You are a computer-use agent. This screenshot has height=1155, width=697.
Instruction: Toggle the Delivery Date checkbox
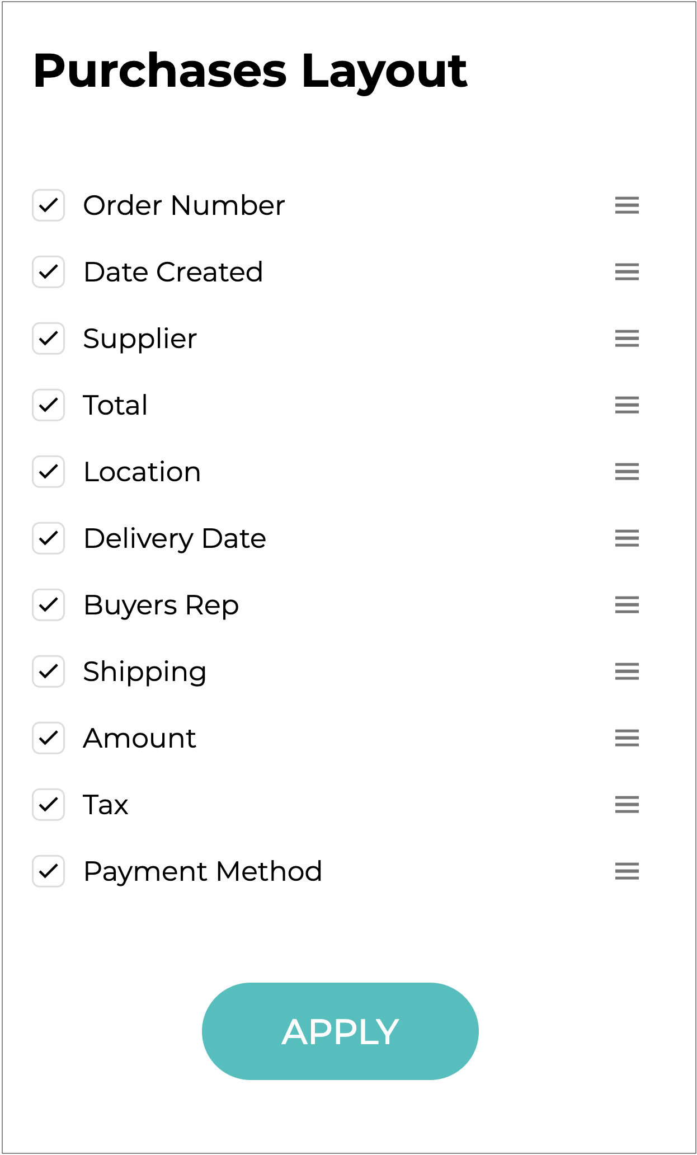coord(49,538)
